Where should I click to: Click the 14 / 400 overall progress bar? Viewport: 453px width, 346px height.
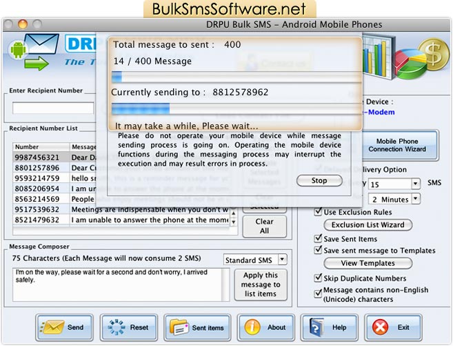coord(236,77)
